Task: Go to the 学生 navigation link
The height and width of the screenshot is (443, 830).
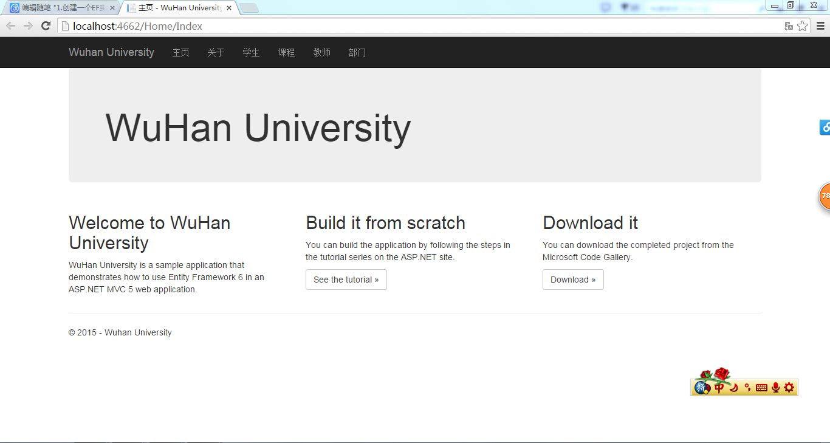Action: tap(251, 52)
